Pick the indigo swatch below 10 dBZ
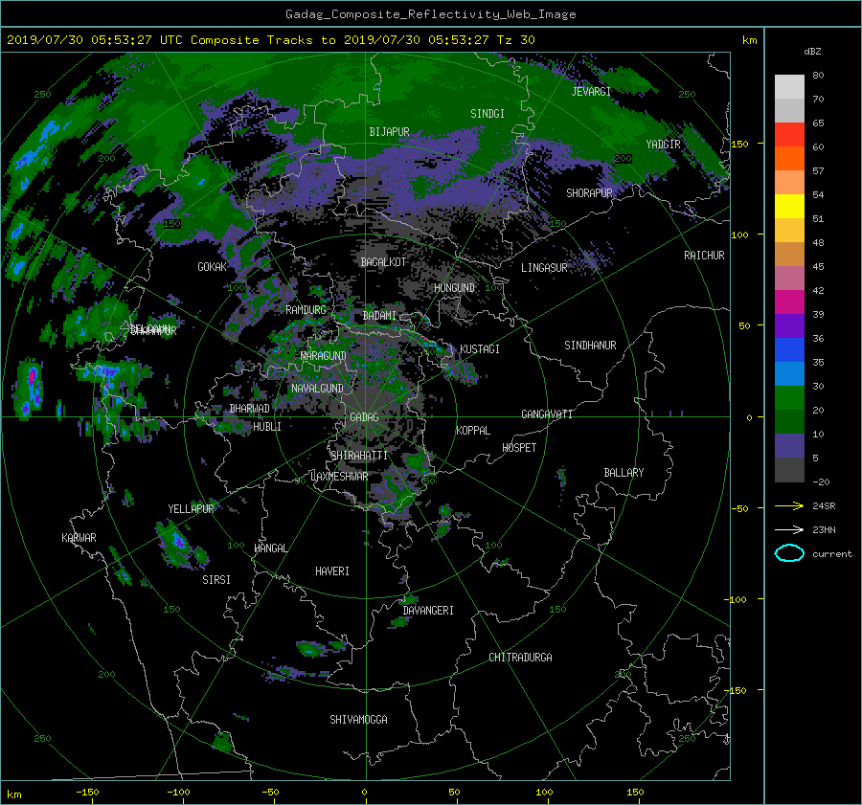The image size is (862, 805). click(x=789, y=446)
